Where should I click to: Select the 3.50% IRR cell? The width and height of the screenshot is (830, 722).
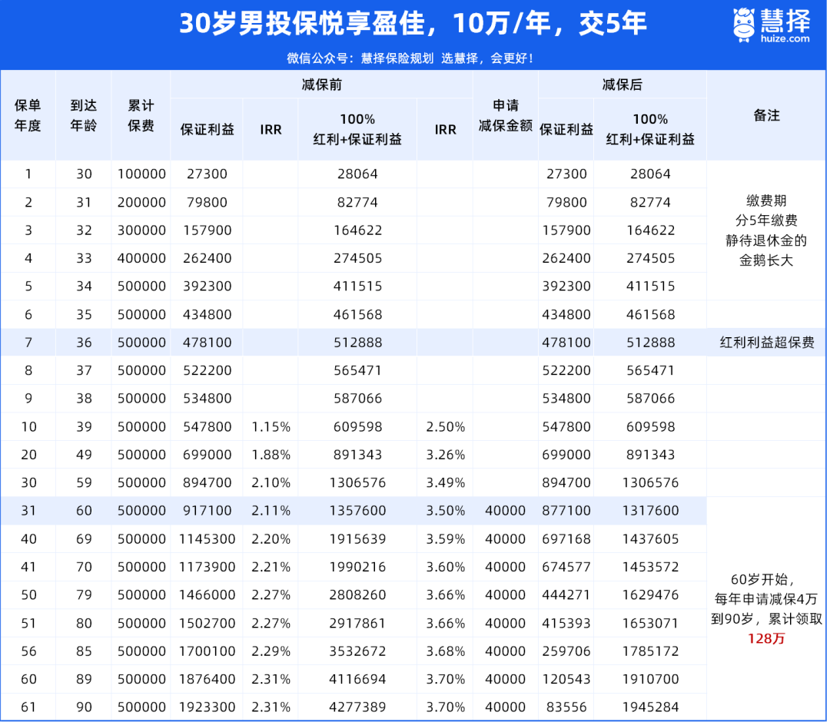pyautogui.click(x=446, y=511)
